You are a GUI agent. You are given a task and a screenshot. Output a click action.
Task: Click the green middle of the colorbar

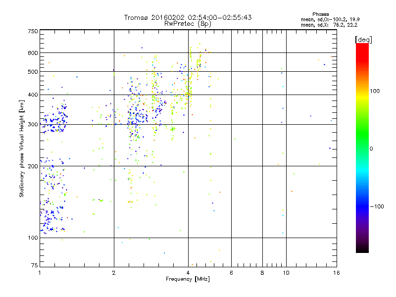(362, 134)
